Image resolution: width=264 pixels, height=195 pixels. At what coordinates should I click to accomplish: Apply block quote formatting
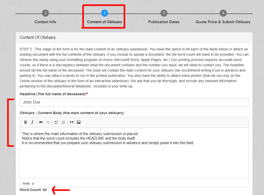click(72, 122)
